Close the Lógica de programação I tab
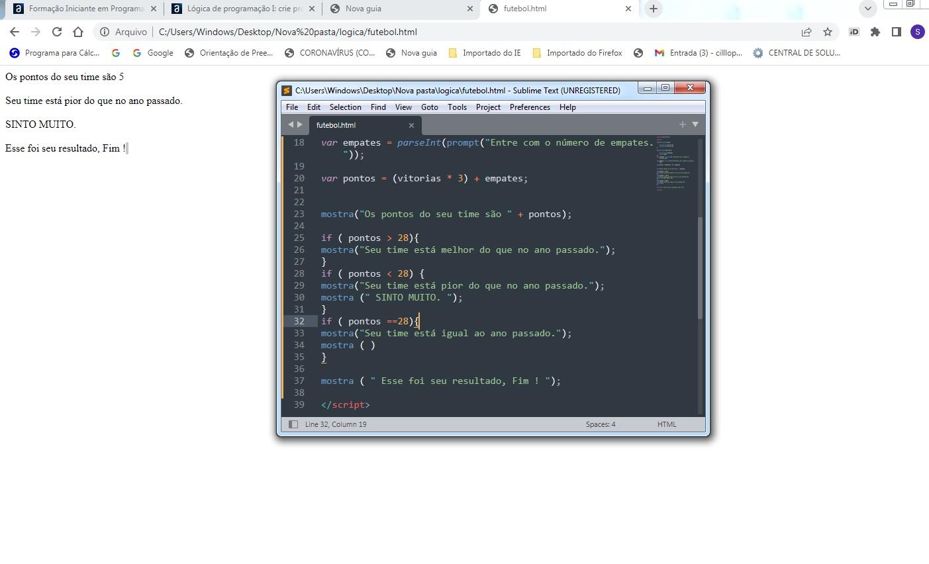Image resolution: width=929 pixels, height=564 pixels. 312,9
